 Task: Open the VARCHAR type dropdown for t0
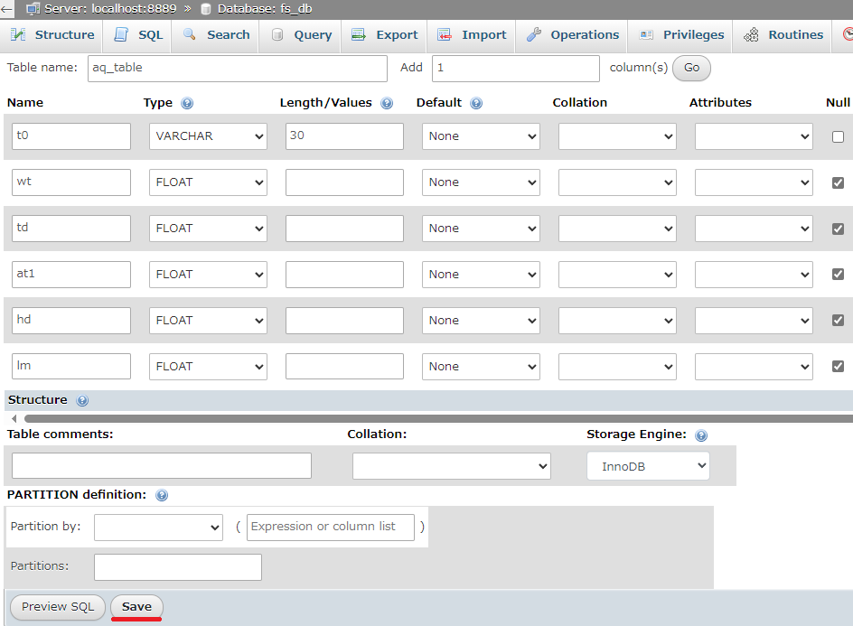pyautogui.click(x=209, y=136)
